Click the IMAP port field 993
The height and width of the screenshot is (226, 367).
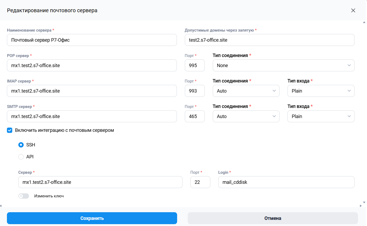(x=195, y=91)
